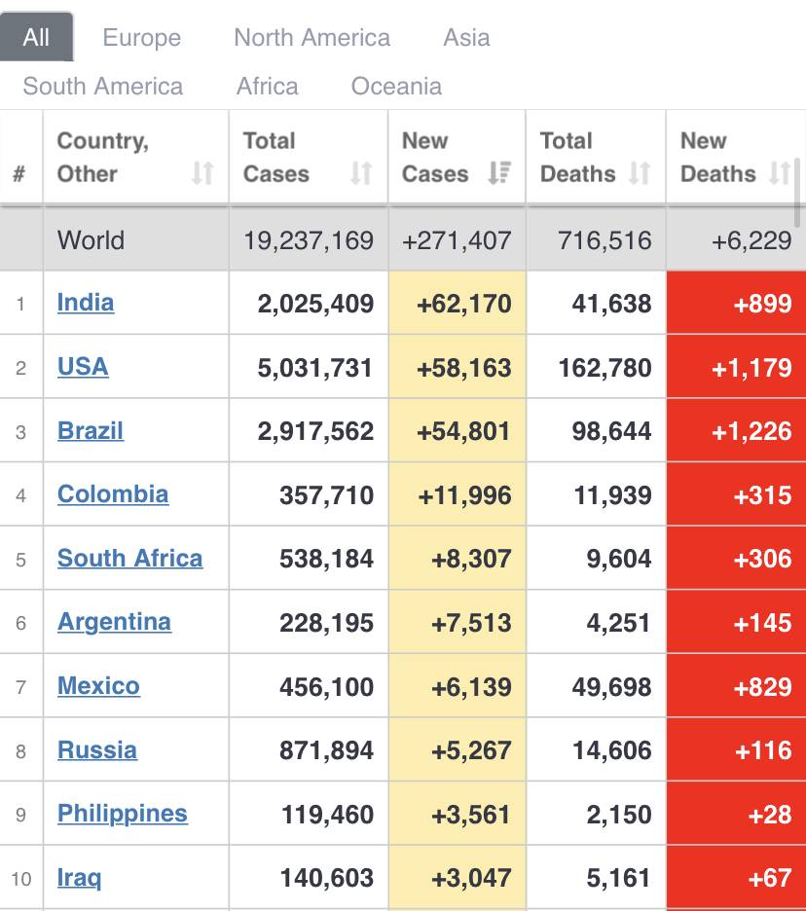Image resolution: width=806 pixels, height=911 pixels.
Task: Switch to the Africa tab
Action: 268,87
